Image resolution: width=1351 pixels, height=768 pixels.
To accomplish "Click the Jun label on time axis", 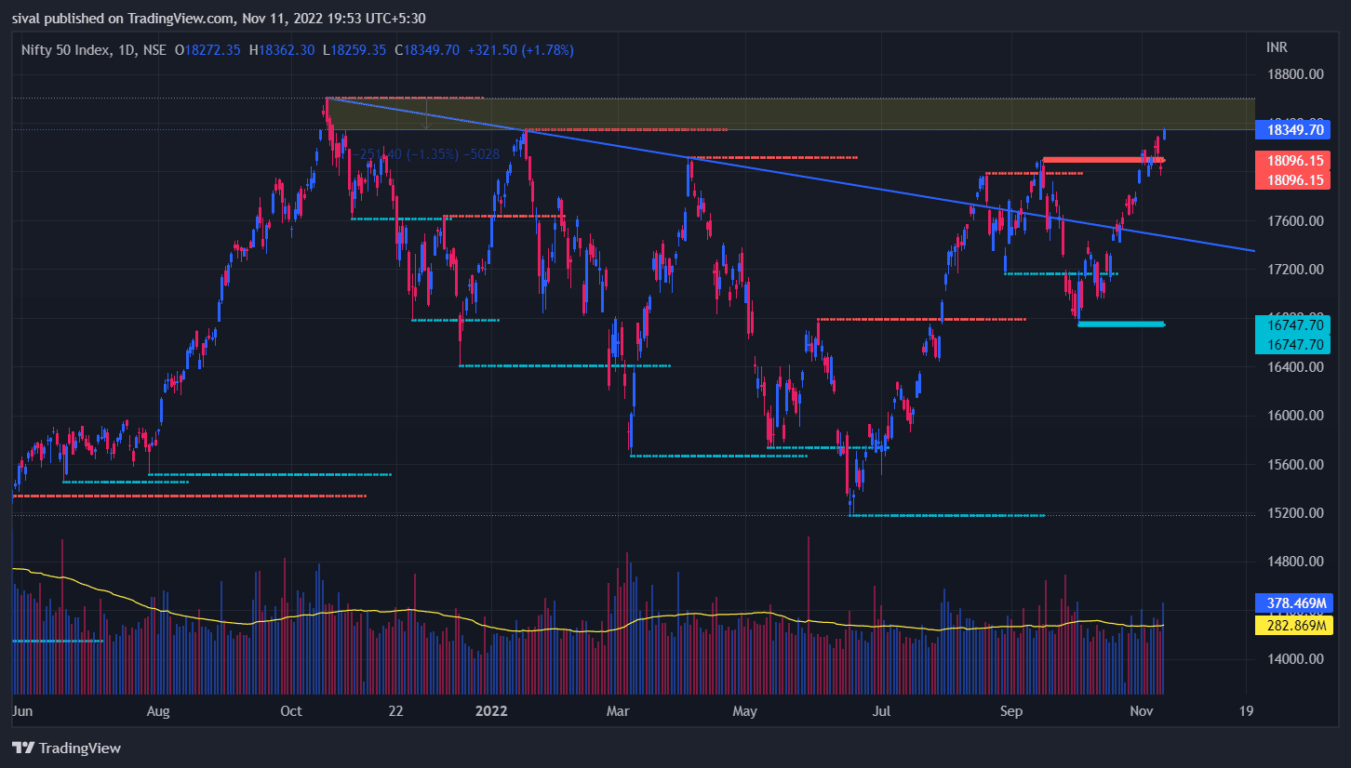I will (21, 711).
